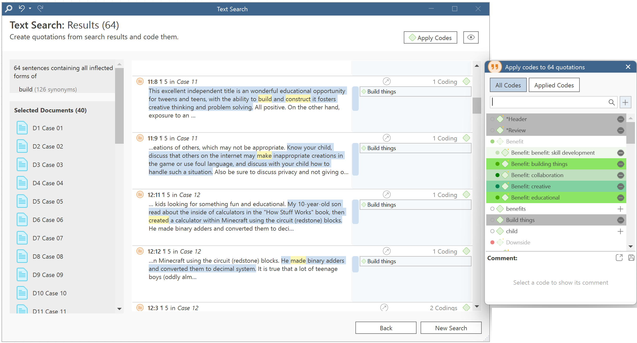This screenshot has width=637, height=343.
Task: Click plus button to create new code
Action: [625, 102]
